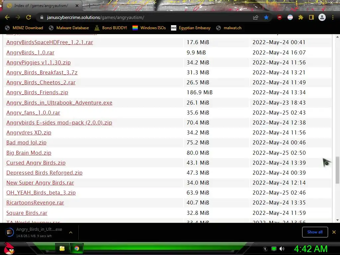
Task: Open the Chrome three-dot menu
Action: tap(333, 18)
